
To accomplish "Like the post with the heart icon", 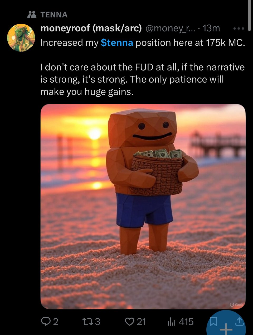I will tap(129, 322).
